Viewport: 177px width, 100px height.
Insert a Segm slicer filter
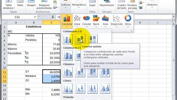(92, 3)
